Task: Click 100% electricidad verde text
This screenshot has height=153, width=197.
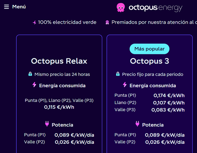Action: 67,22
